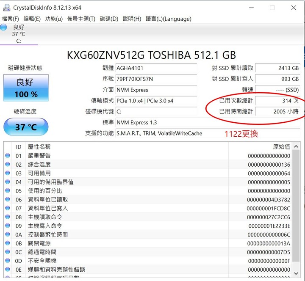The width and height of the screenshot is (305, 281).
Task: Click raw value 00000000000064
Action: coord(269,174)
